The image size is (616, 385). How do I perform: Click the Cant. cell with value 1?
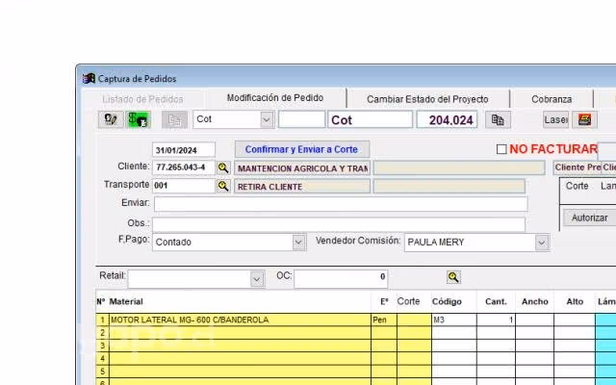pyautogui.click(x=496, y=320)
